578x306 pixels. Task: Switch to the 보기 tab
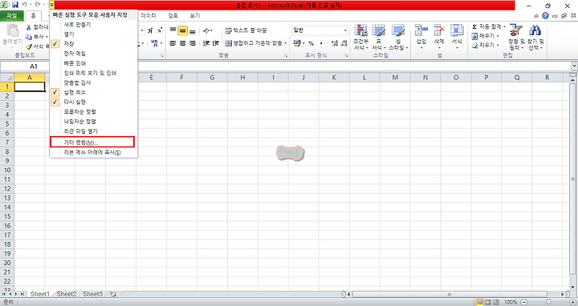coord(195,15)
